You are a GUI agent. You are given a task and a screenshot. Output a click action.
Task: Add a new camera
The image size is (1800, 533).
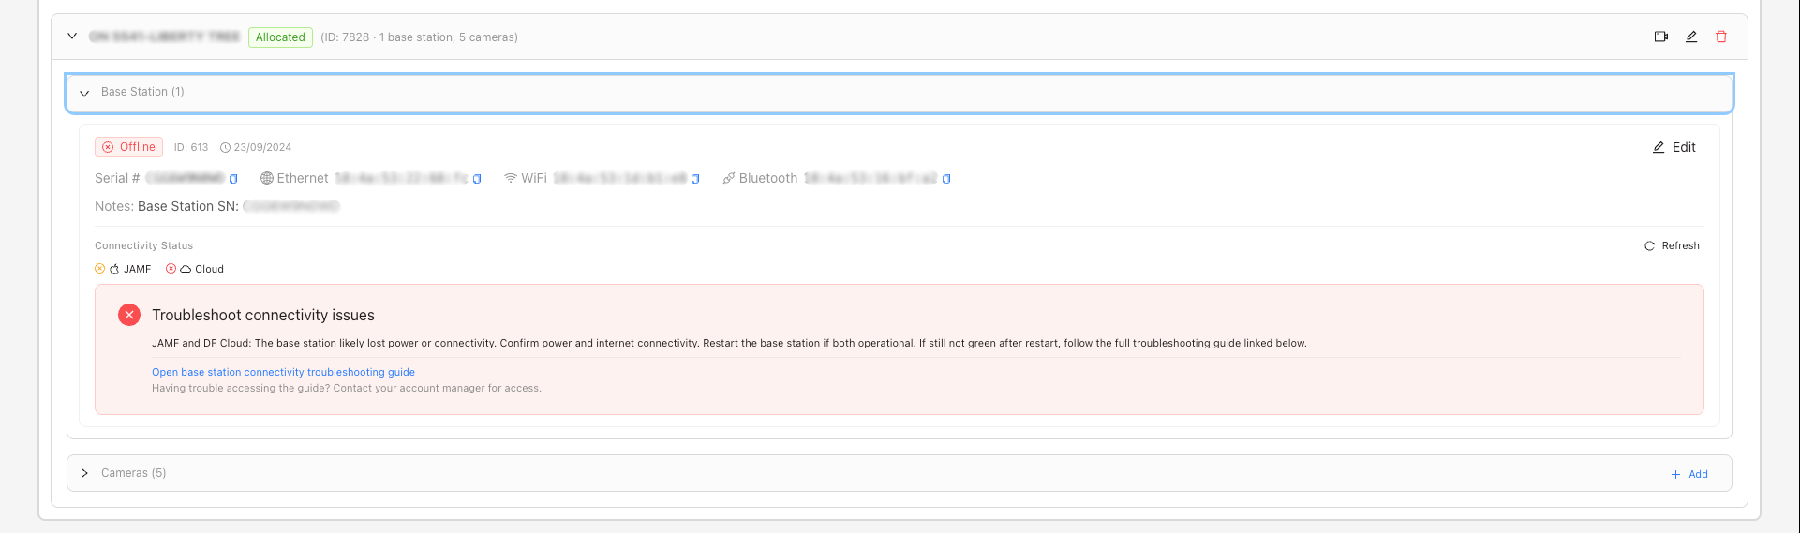point(1689,474)
